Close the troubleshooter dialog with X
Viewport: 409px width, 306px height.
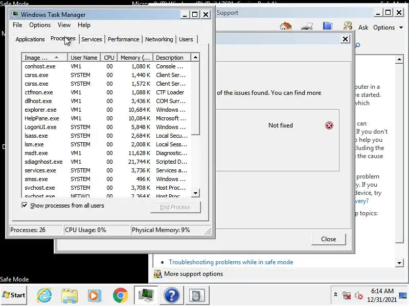[x=345, y=39]
